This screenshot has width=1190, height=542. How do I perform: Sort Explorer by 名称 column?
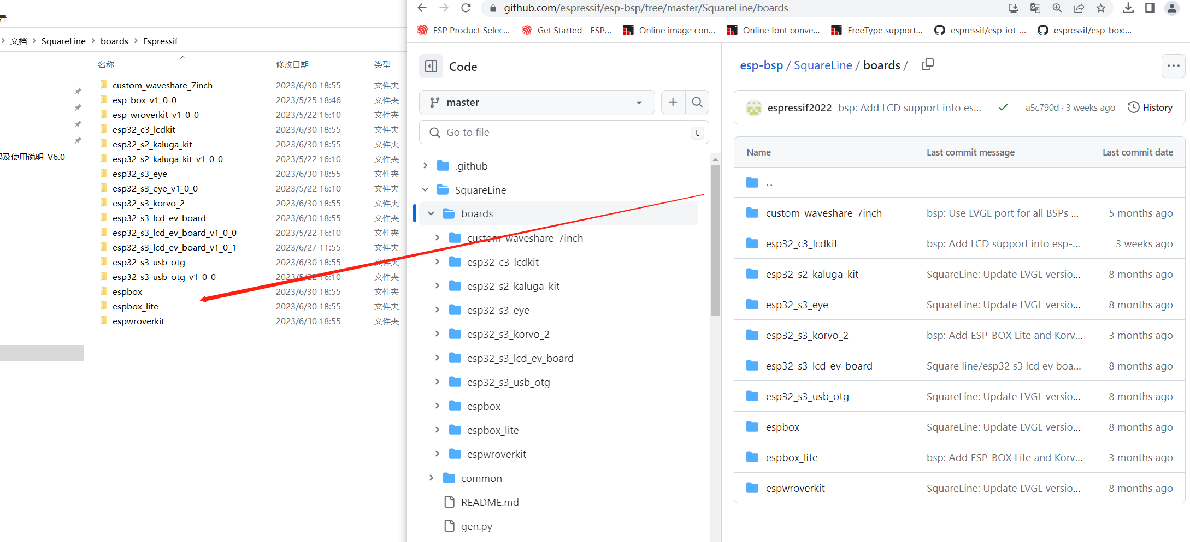[x=106, y=64]
